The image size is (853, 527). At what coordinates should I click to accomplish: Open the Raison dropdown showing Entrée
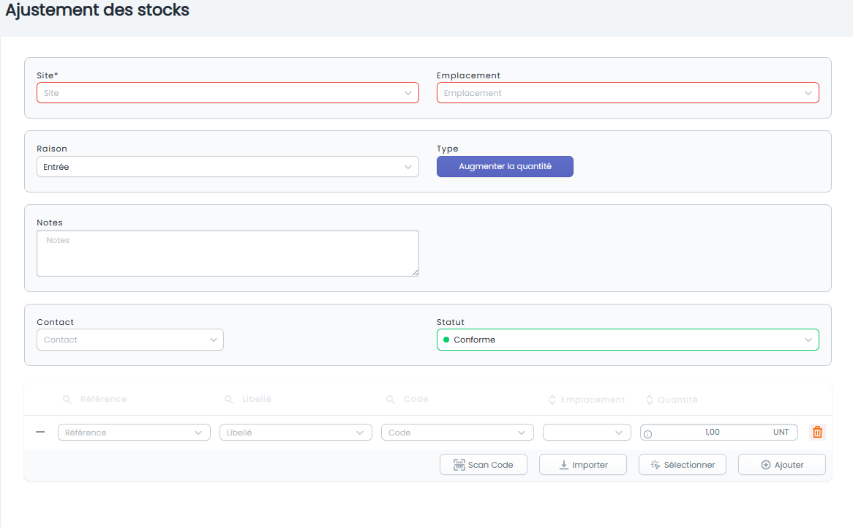228,167
